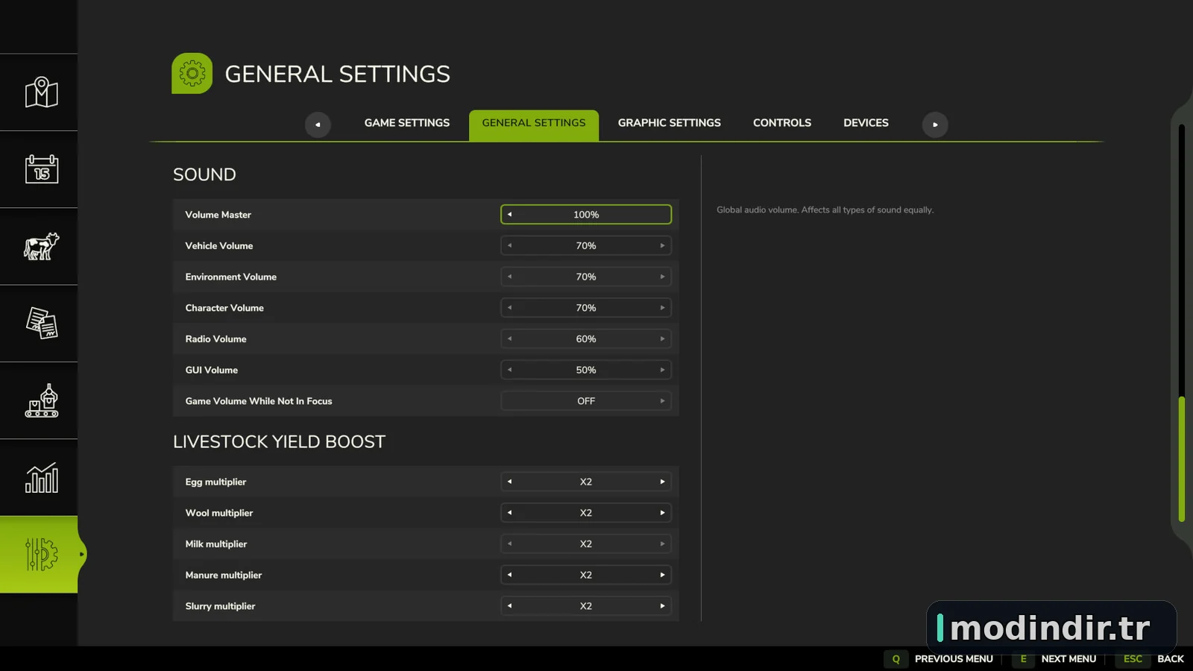Decrease Radio Volume with left arrow
This screenshot has width=1193, height=671.
pos(509,338)
